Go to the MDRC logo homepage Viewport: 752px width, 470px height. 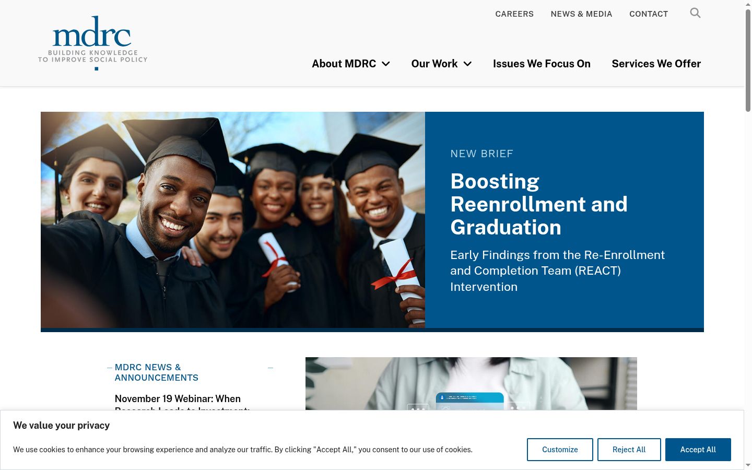tap(93, 43)
